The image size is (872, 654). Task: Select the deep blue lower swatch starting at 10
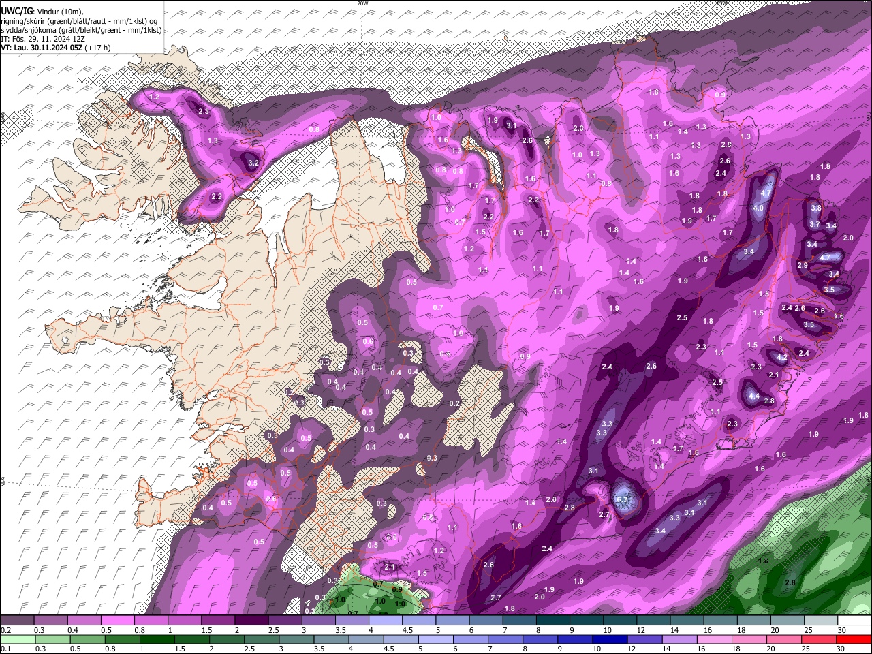(610, 639)
